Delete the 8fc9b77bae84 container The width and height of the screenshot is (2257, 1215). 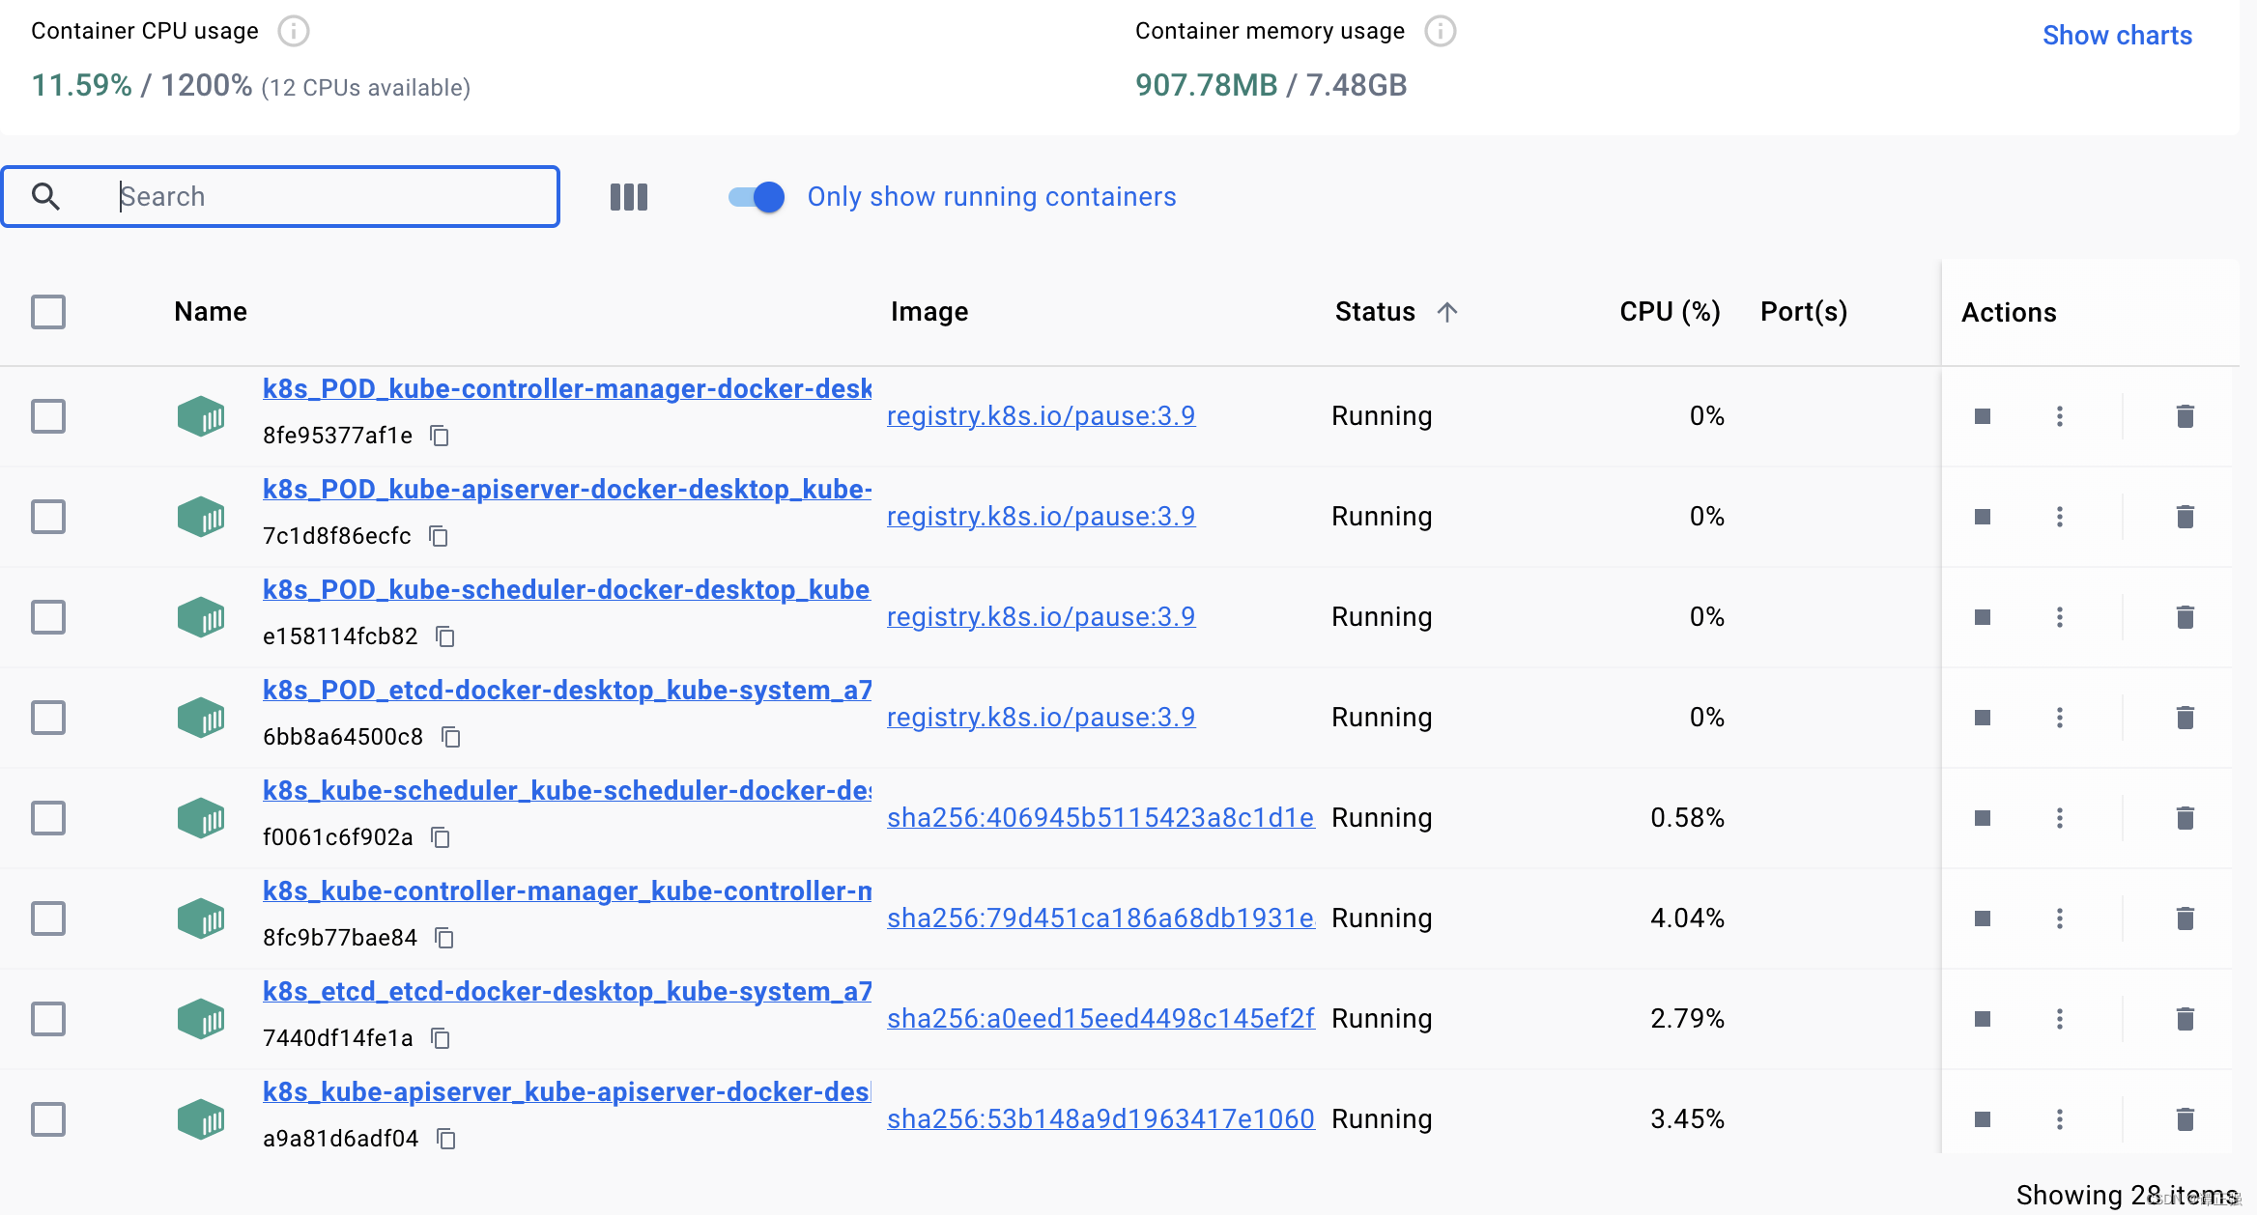tap(2185, 918)
